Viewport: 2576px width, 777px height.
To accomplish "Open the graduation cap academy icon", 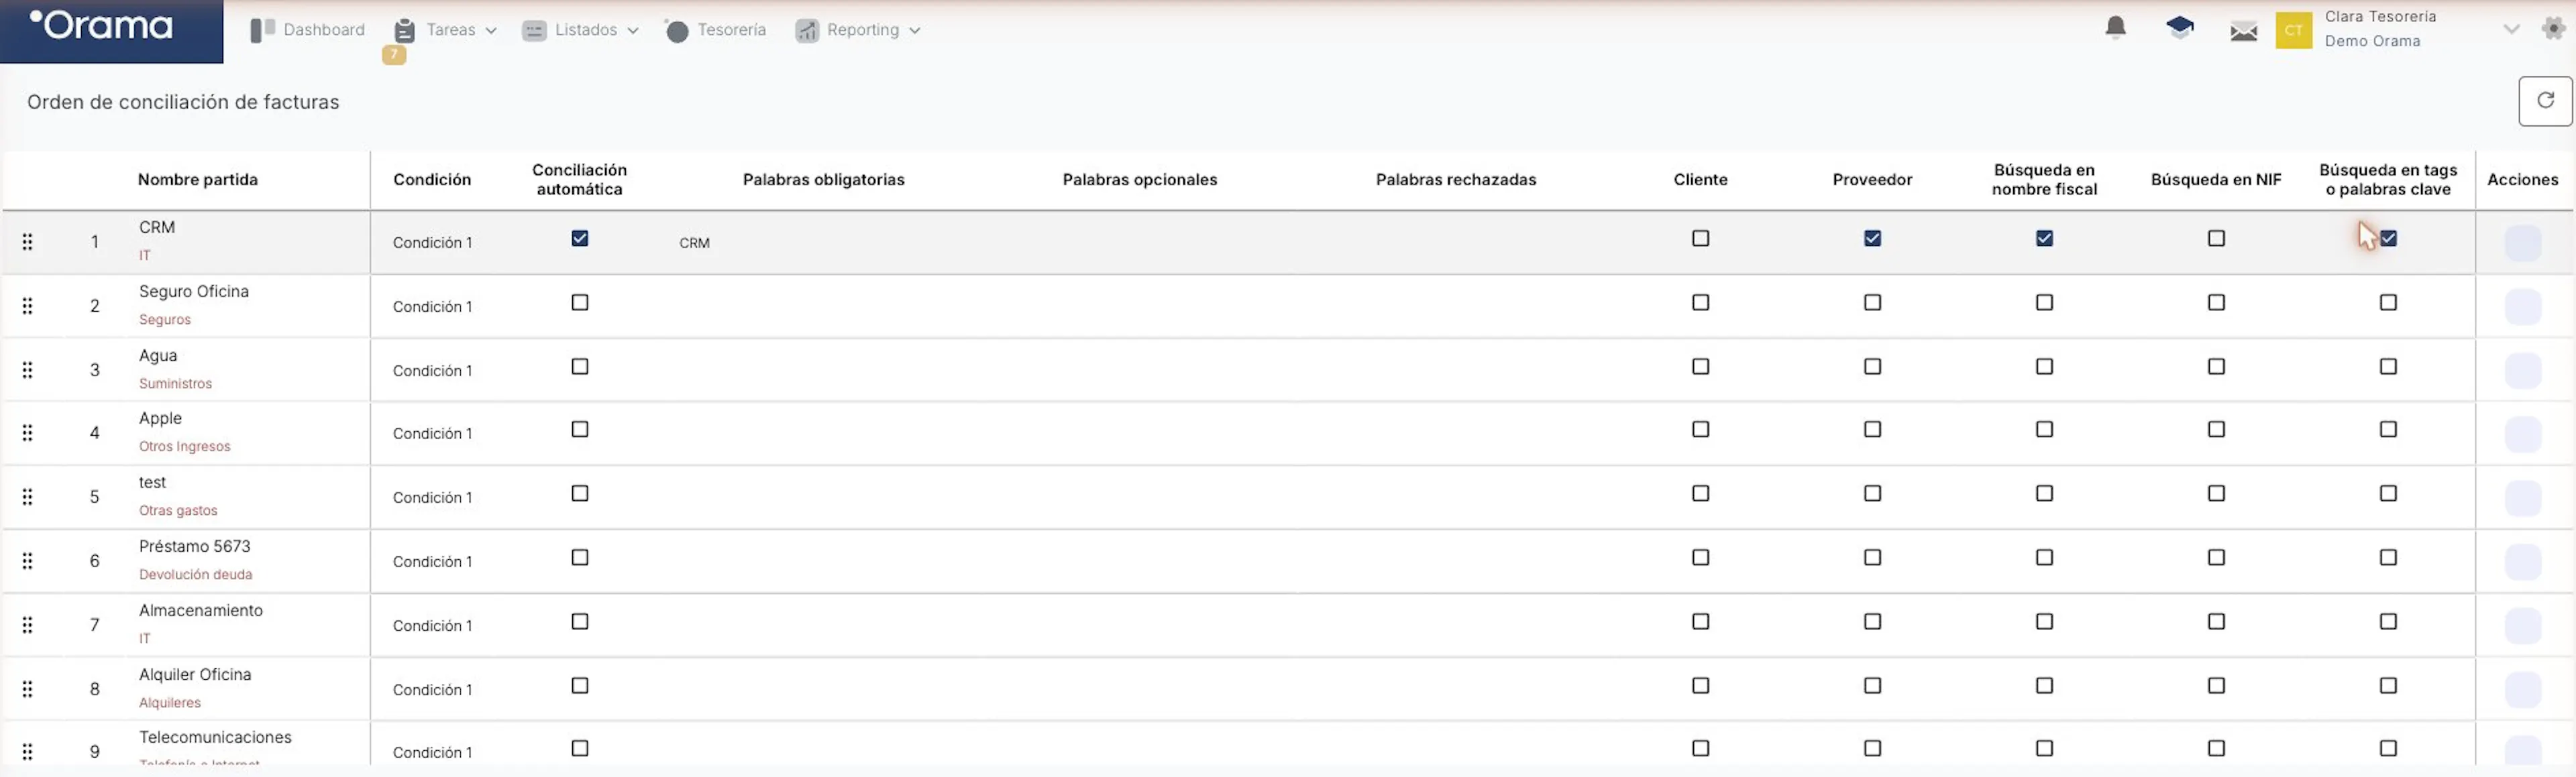I will tap(2180, 28).
